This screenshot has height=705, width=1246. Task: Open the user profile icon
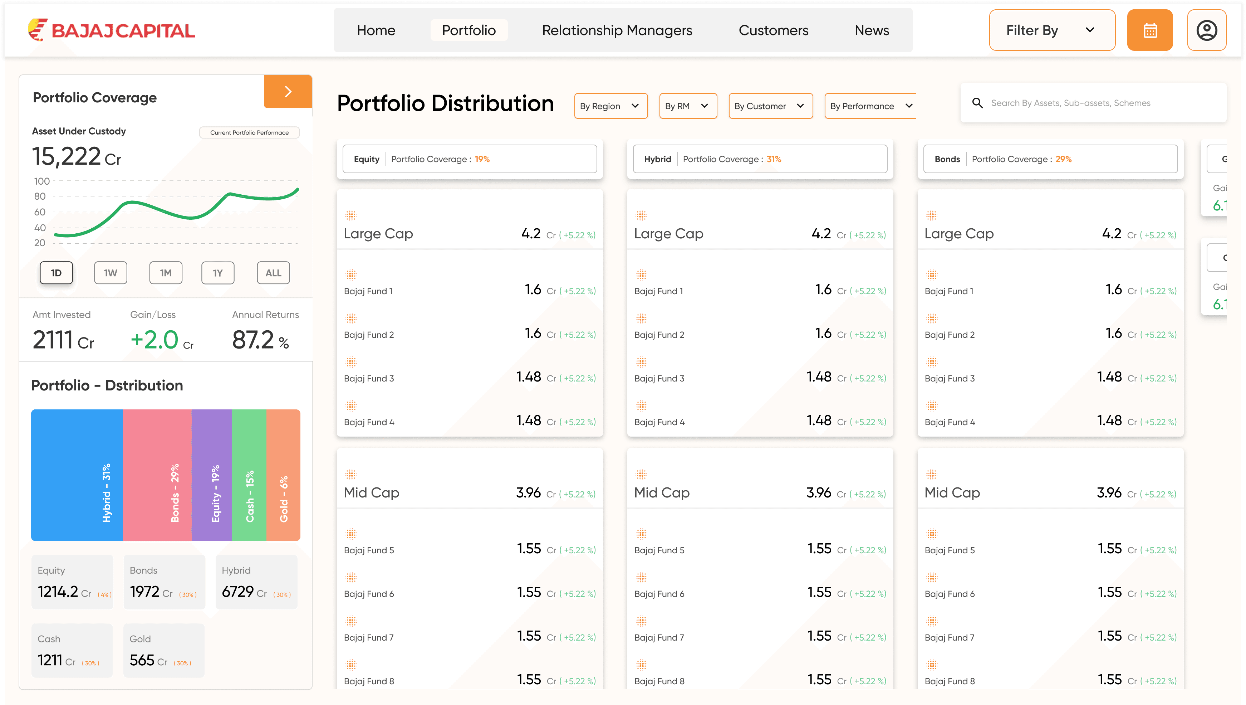tap(1206, 30)
